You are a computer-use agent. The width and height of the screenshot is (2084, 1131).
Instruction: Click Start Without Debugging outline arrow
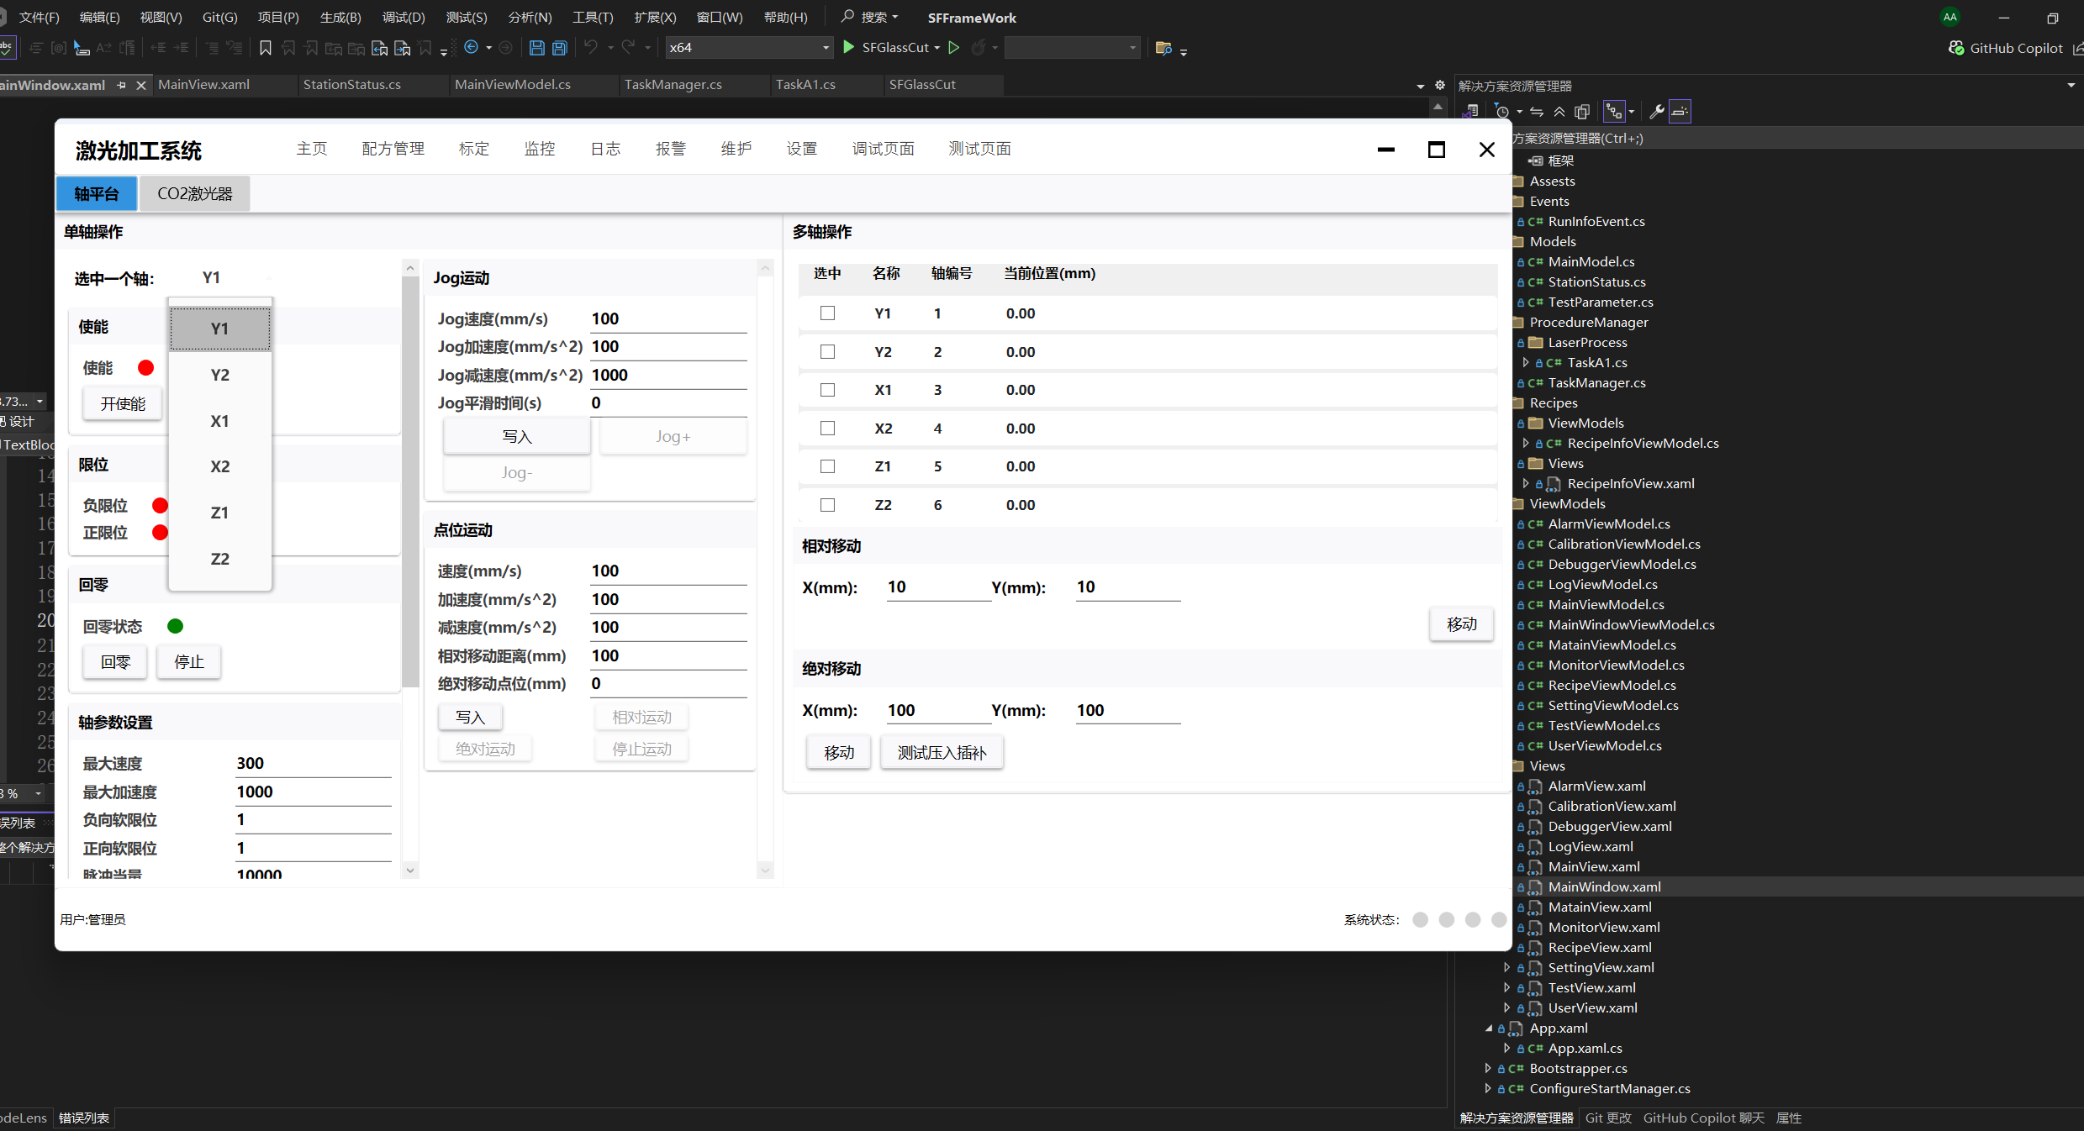954,48
